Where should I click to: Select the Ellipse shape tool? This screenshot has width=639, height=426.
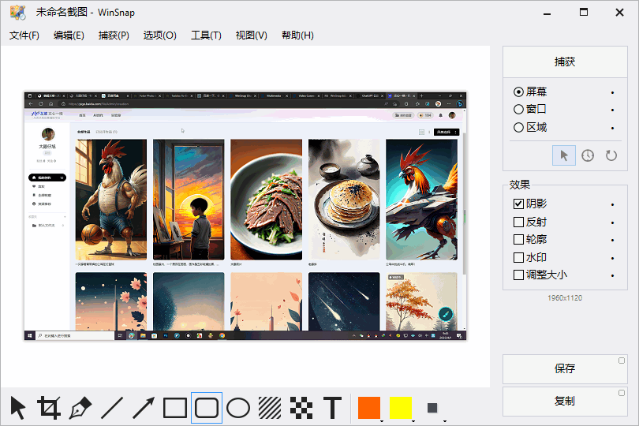[x=238, y=408]
